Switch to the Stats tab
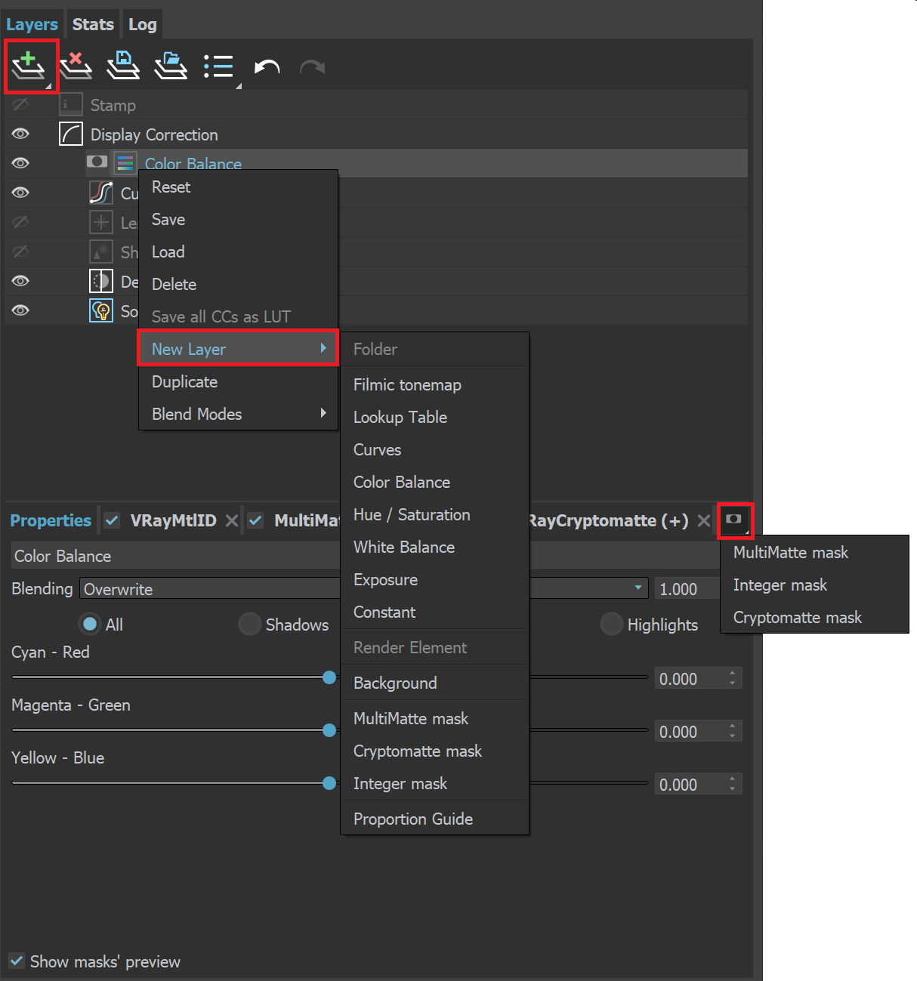The height and width of the screenshot is (981, 917). pyautogui.click(x=93, y=24)
